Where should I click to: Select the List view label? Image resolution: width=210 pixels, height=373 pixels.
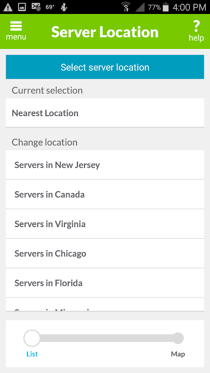tap(32, 354)
